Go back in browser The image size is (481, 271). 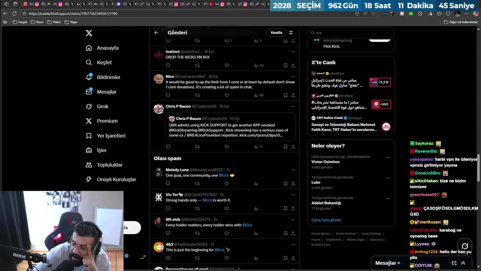[5, 14]
